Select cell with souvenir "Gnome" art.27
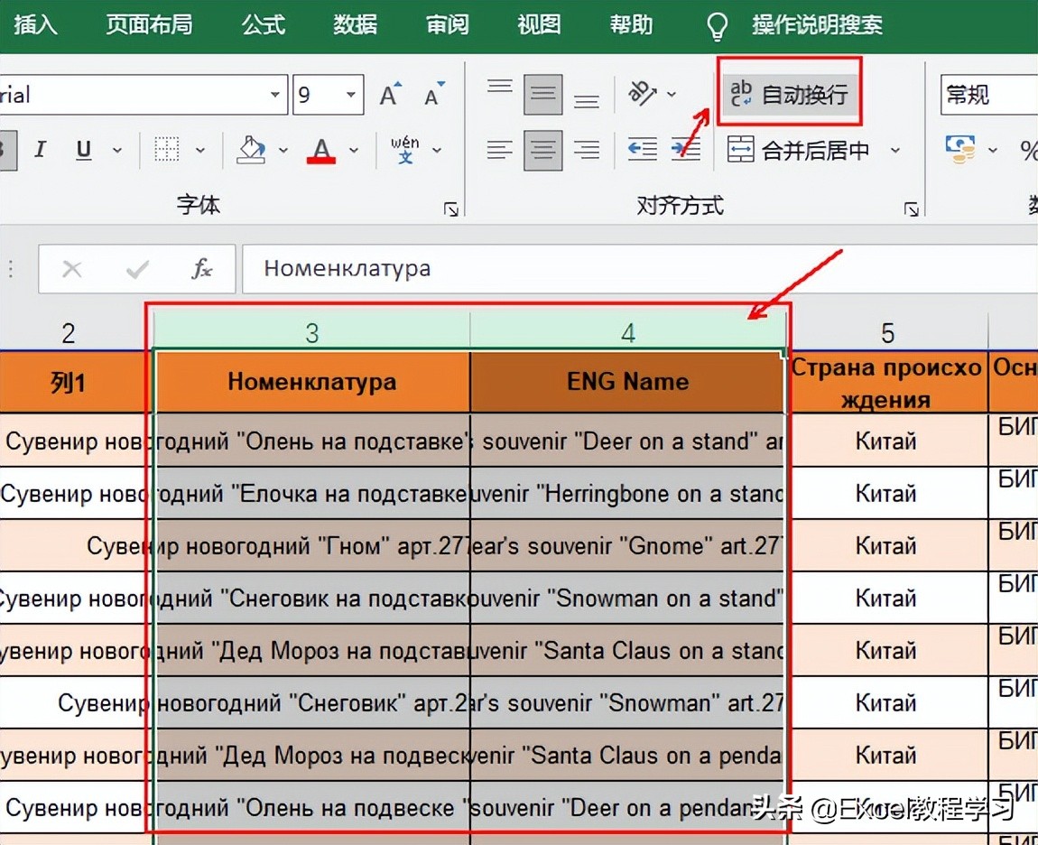 pyautogui.click(x=627, y=545)
